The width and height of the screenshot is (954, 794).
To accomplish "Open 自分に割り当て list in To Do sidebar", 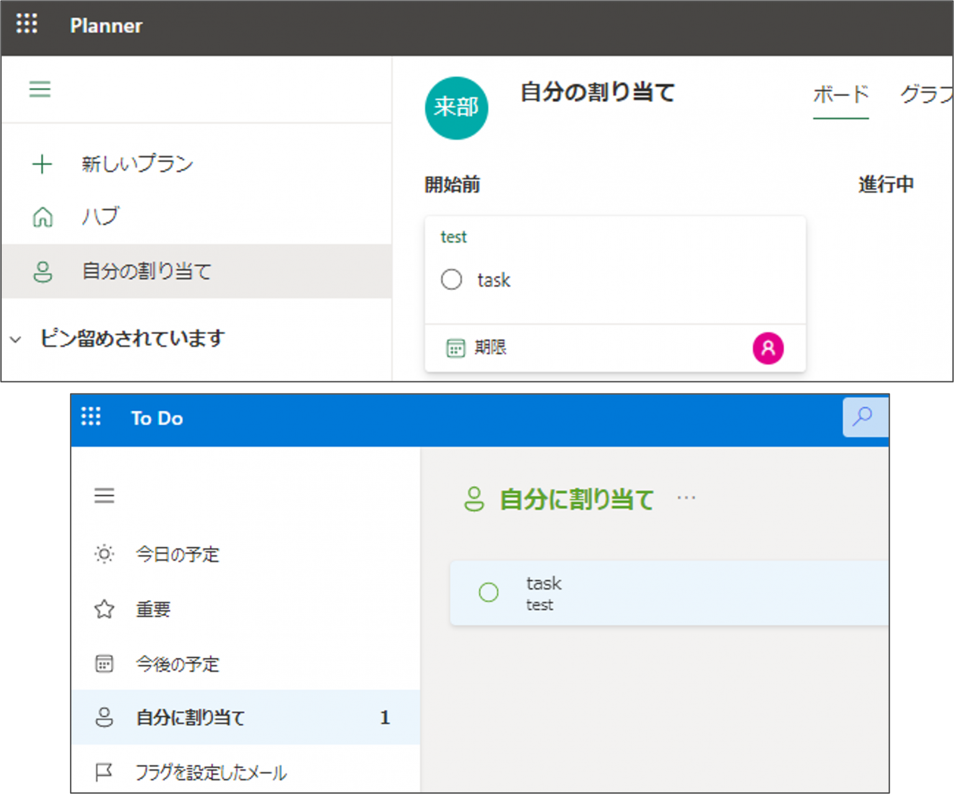I will point(245,717).
